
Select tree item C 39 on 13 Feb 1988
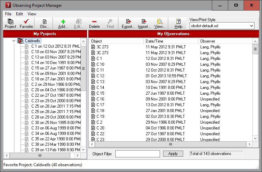tap(56, 150)
